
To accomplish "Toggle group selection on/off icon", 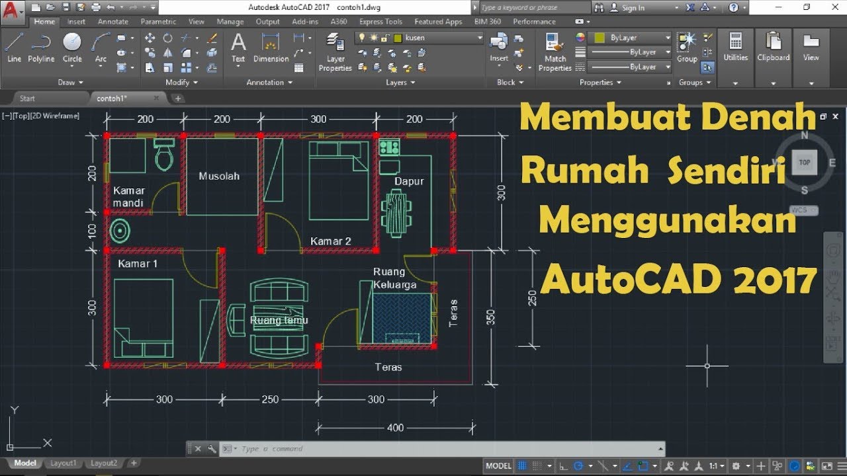I will 707,67.
